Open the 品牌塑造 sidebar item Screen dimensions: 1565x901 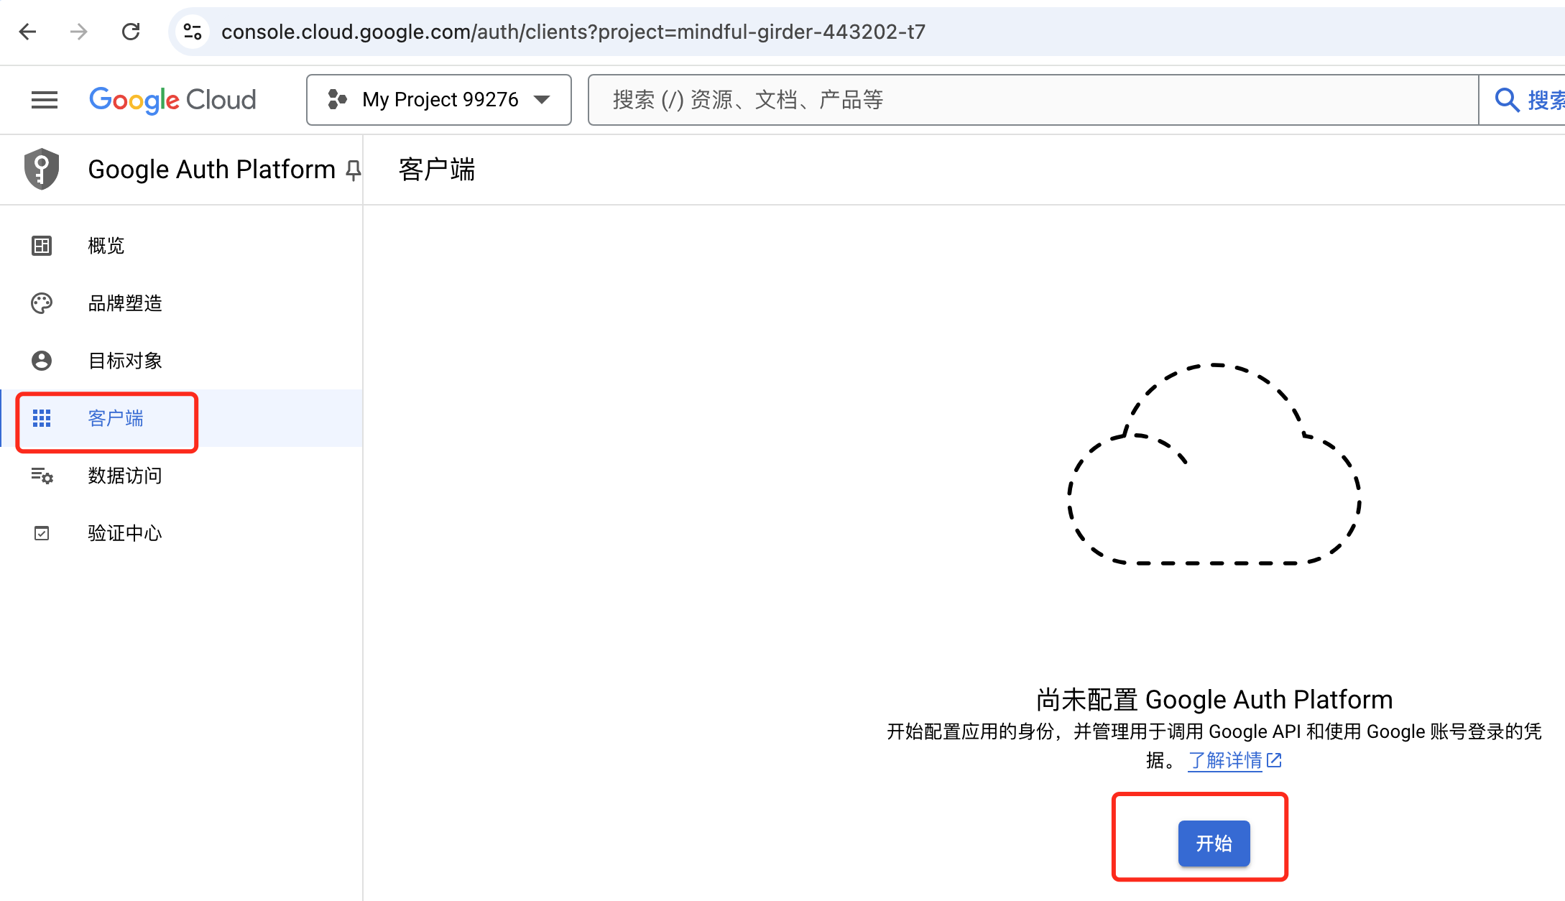(x=183, y=303)
